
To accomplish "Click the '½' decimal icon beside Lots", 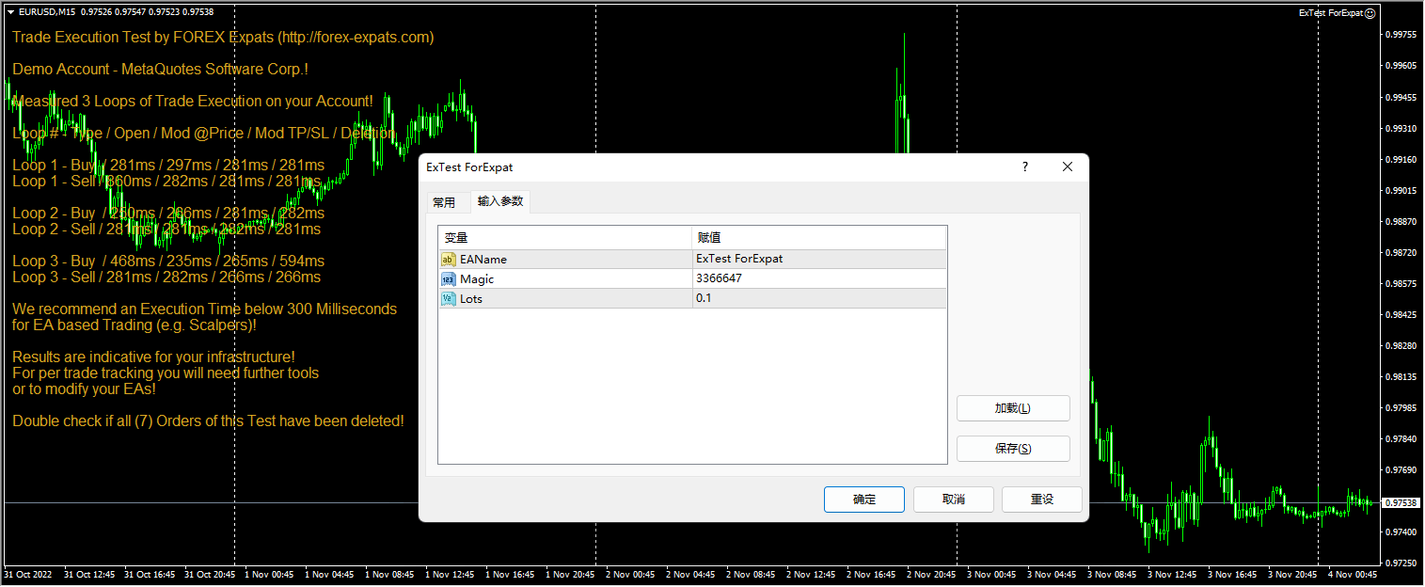I will click(449, 298).
